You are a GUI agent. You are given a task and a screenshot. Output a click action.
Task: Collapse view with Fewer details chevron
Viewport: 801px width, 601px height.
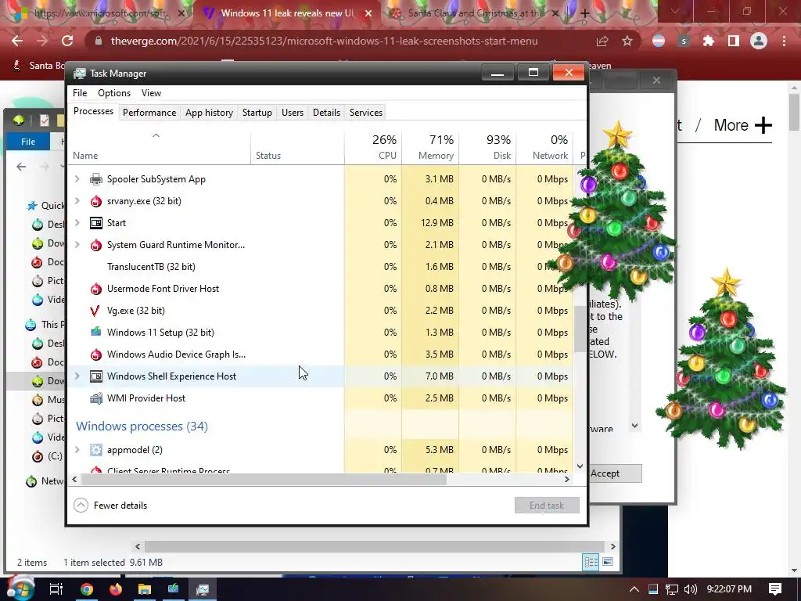81,506
